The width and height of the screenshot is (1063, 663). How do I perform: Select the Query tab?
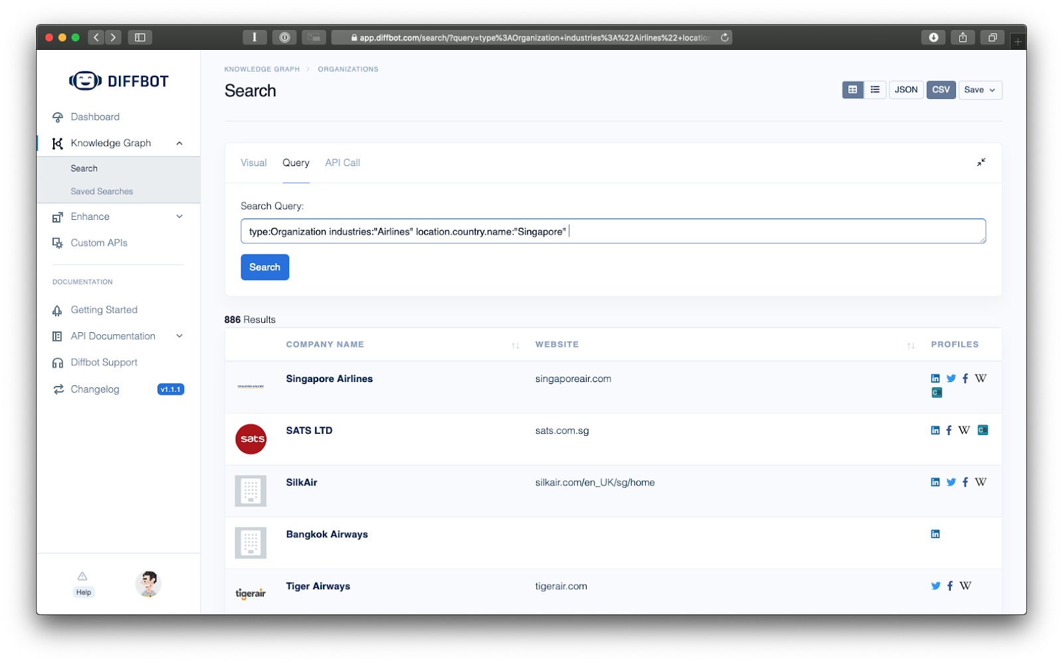pos(296,163)
